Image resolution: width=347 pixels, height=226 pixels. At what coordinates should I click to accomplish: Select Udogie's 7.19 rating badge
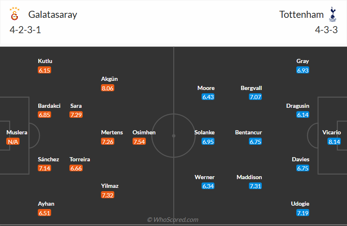(303, 213)
